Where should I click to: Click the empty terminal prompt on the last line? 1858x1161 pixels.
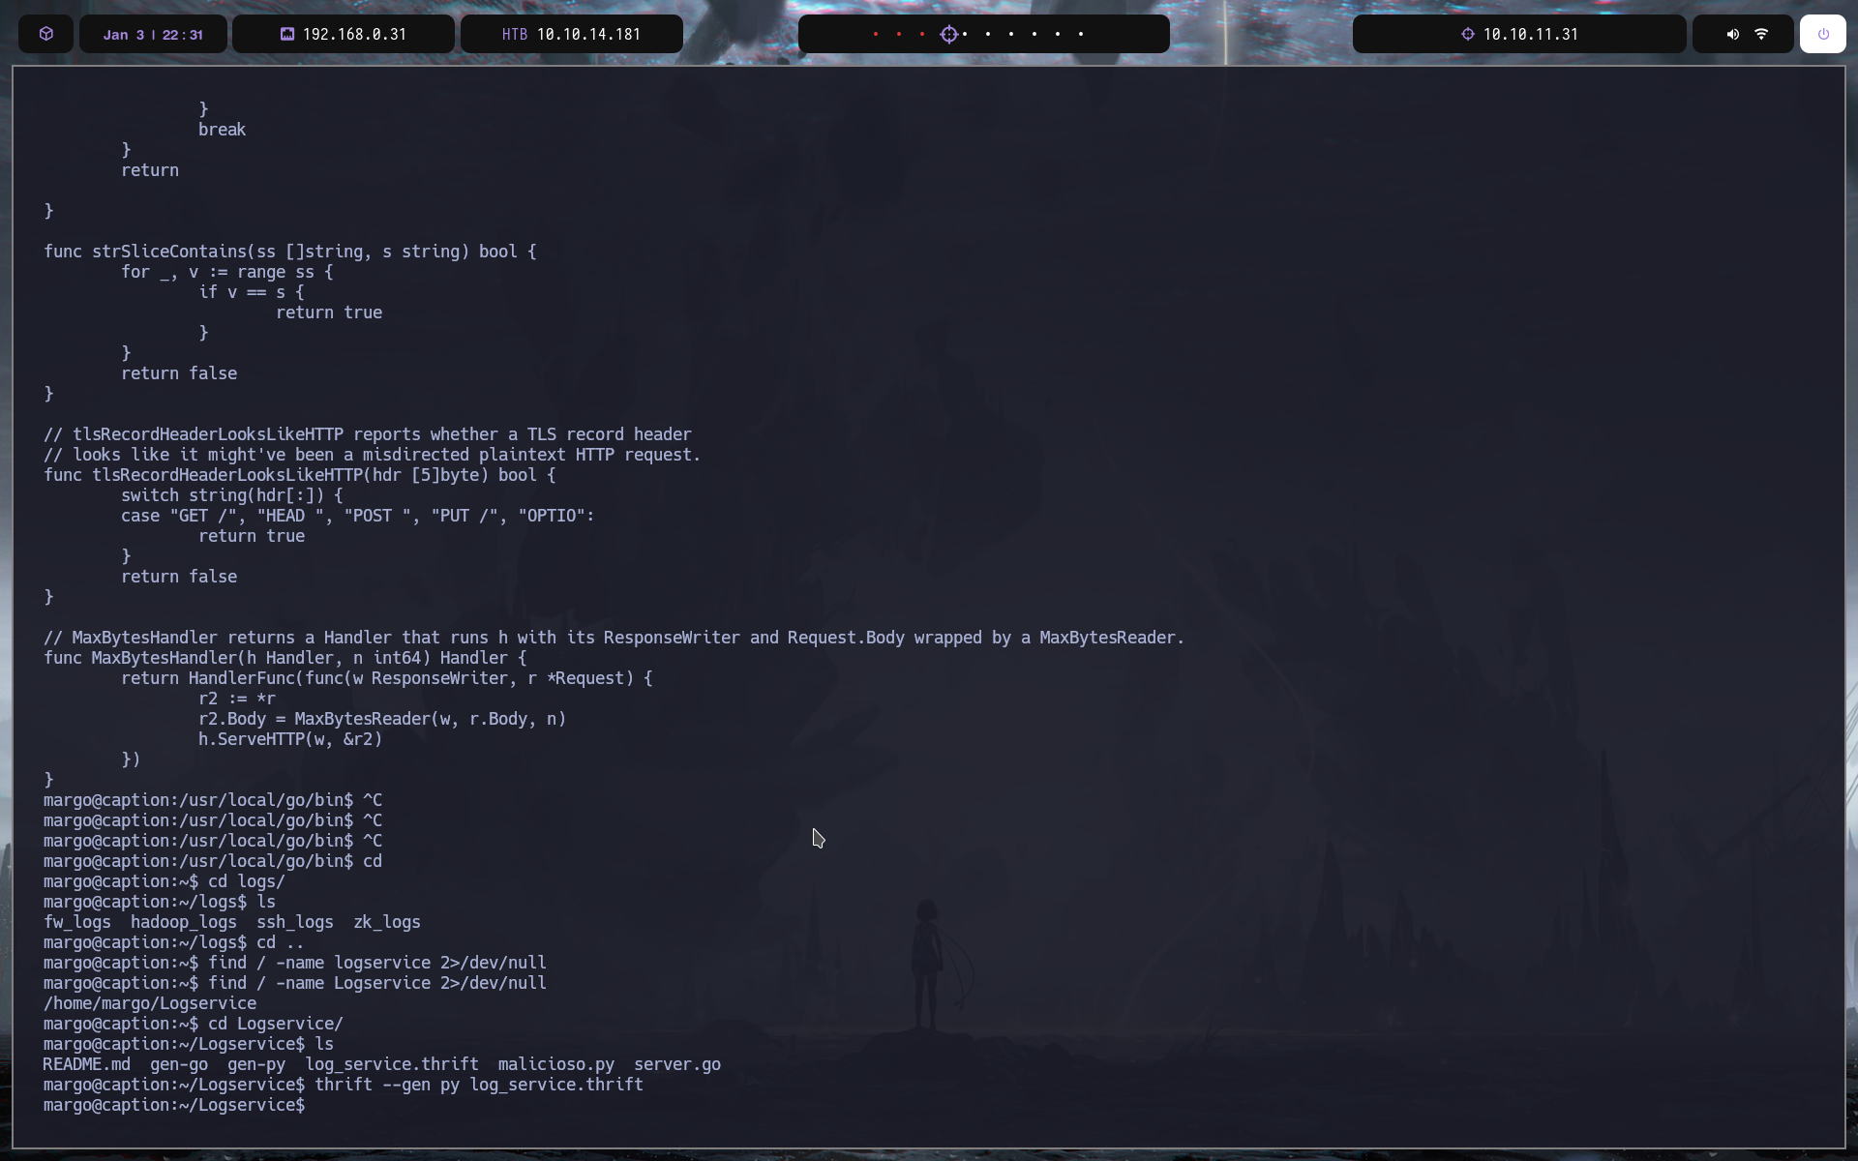click(x=174, y=1105)
